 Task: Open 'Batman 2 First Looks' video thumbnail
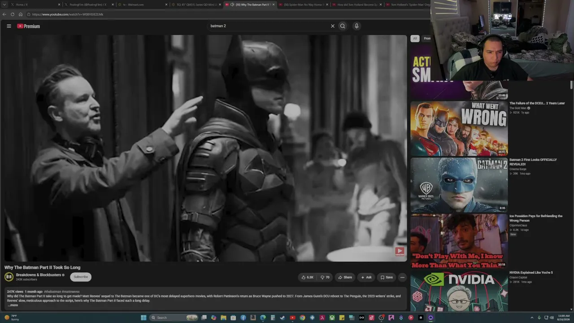[x=459, y=185]
